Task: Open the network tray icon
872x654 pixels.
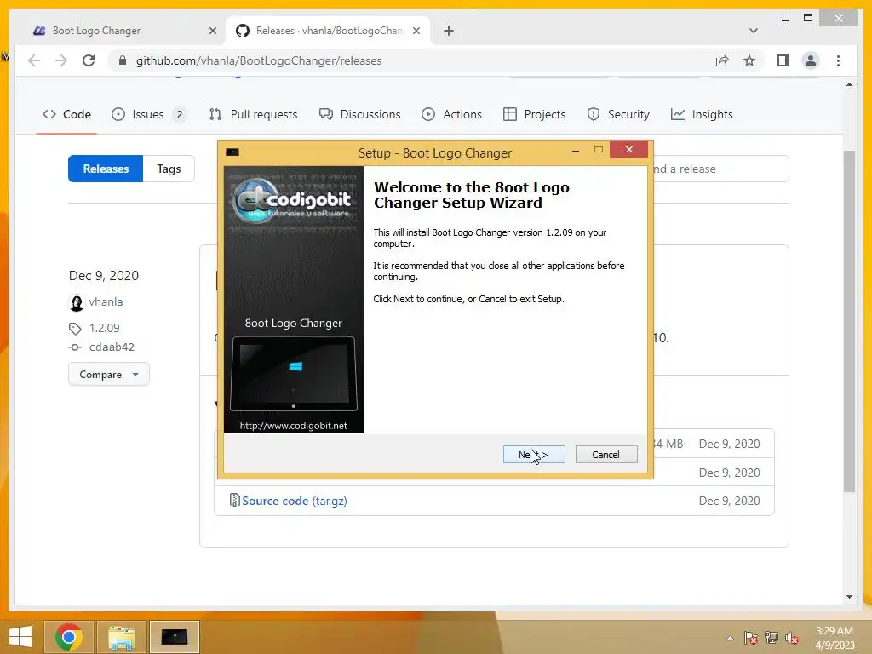Action: [x=772, y=638]
